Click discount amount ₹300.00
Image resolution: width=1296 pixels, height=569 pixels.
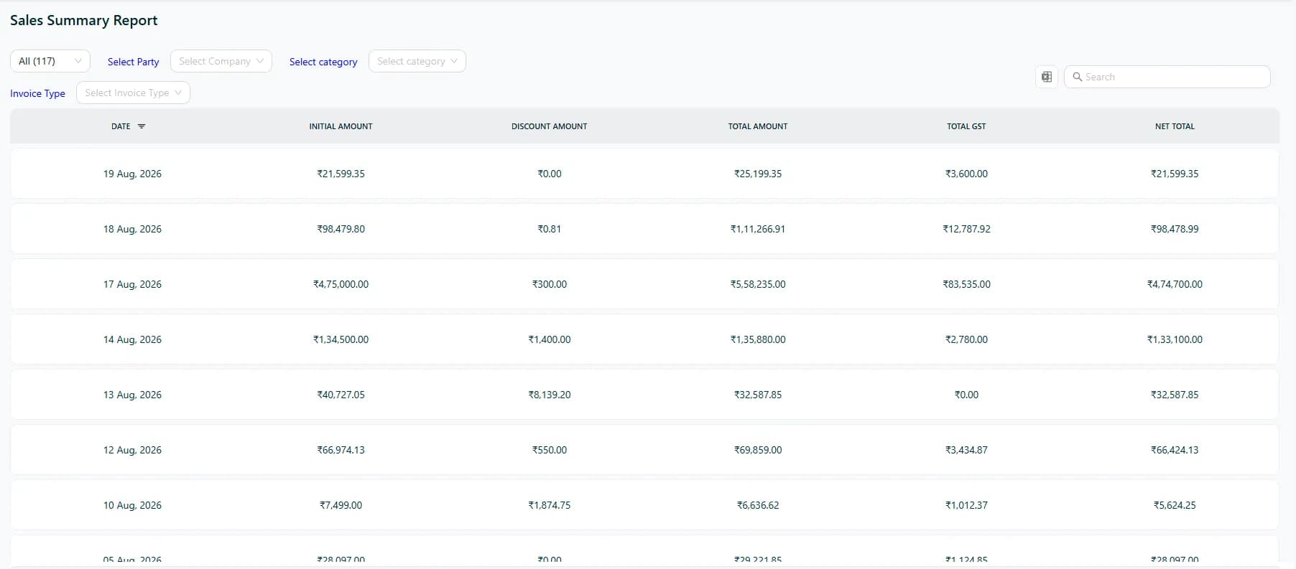[x=550, y=284]
